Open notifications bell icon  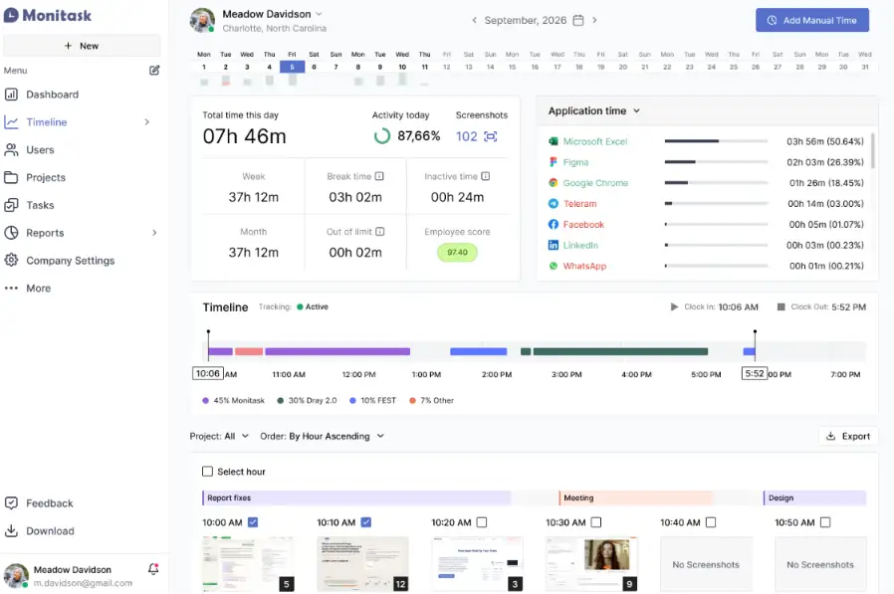click(x=153, y=569)
